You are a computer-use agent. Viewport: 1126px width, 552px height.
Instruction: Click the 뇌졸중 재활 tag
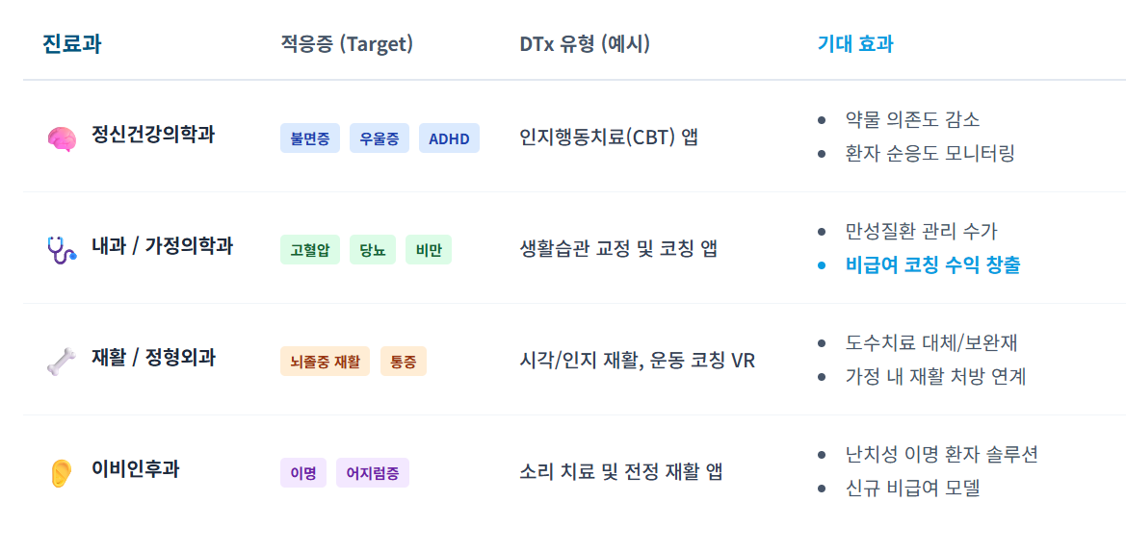point(326,362)
